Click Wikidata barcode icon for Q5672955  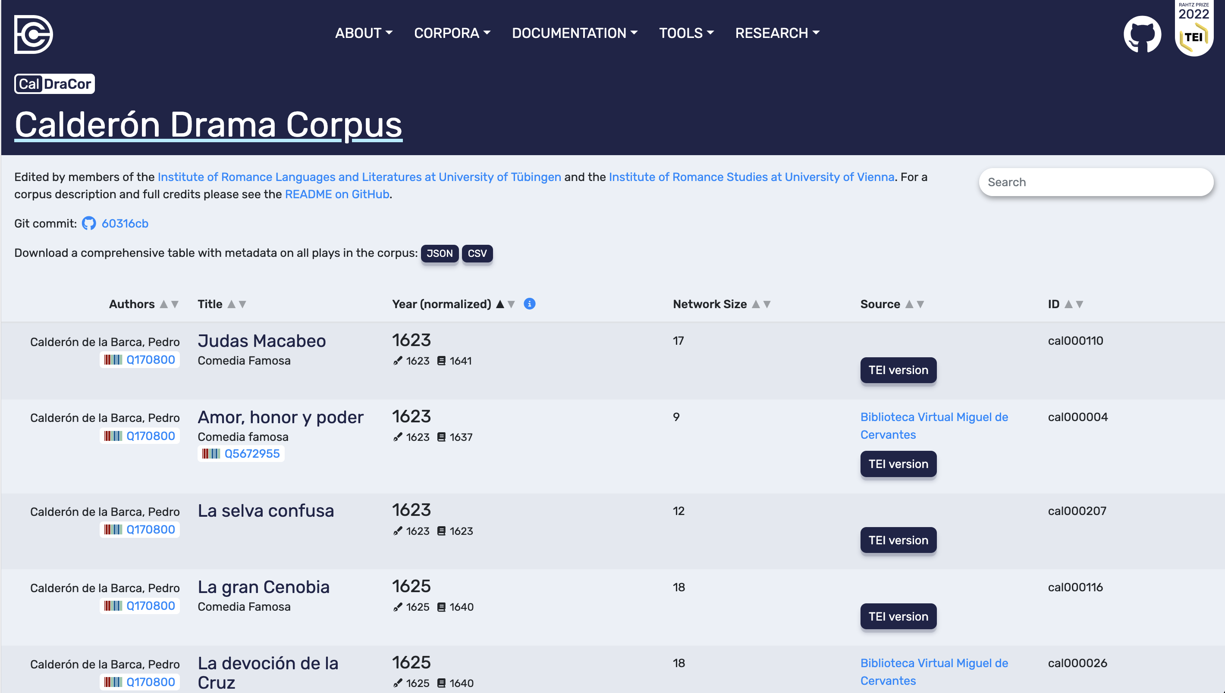coord(210,453)
